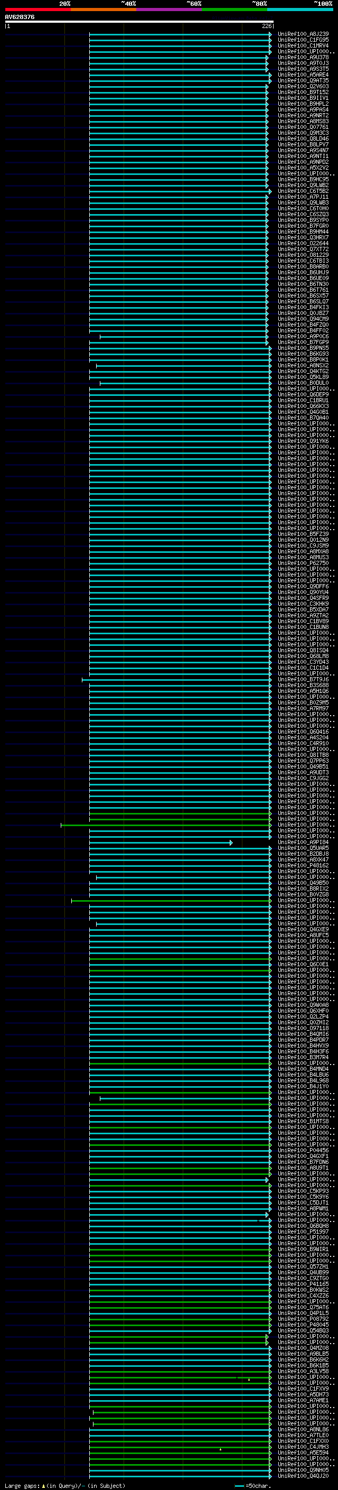338x1490 pixels.
Task: Select the UniRef100_A9U378 hit
Action: click(303, 57)
